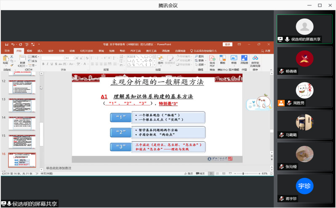This screenshot has height=208, width=336.
Task: Toggle bold formatting in font group
Action: coord(43,64)
